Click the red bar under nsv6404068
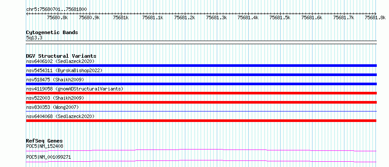 (201, 121)
